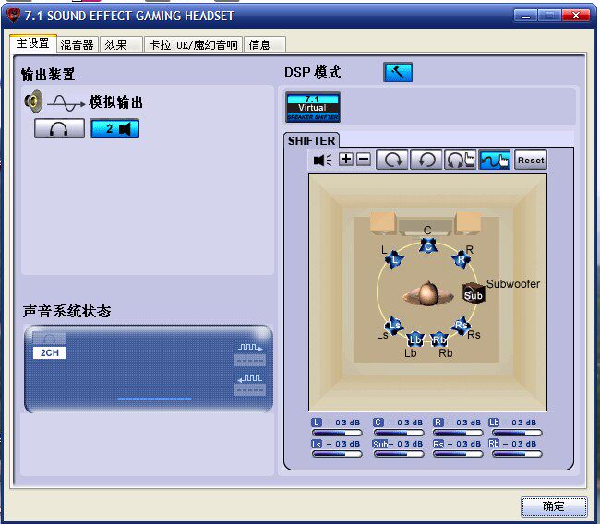Click the 模拟输出 label
This screenshot has height=524, width=600.
[116, 102]
